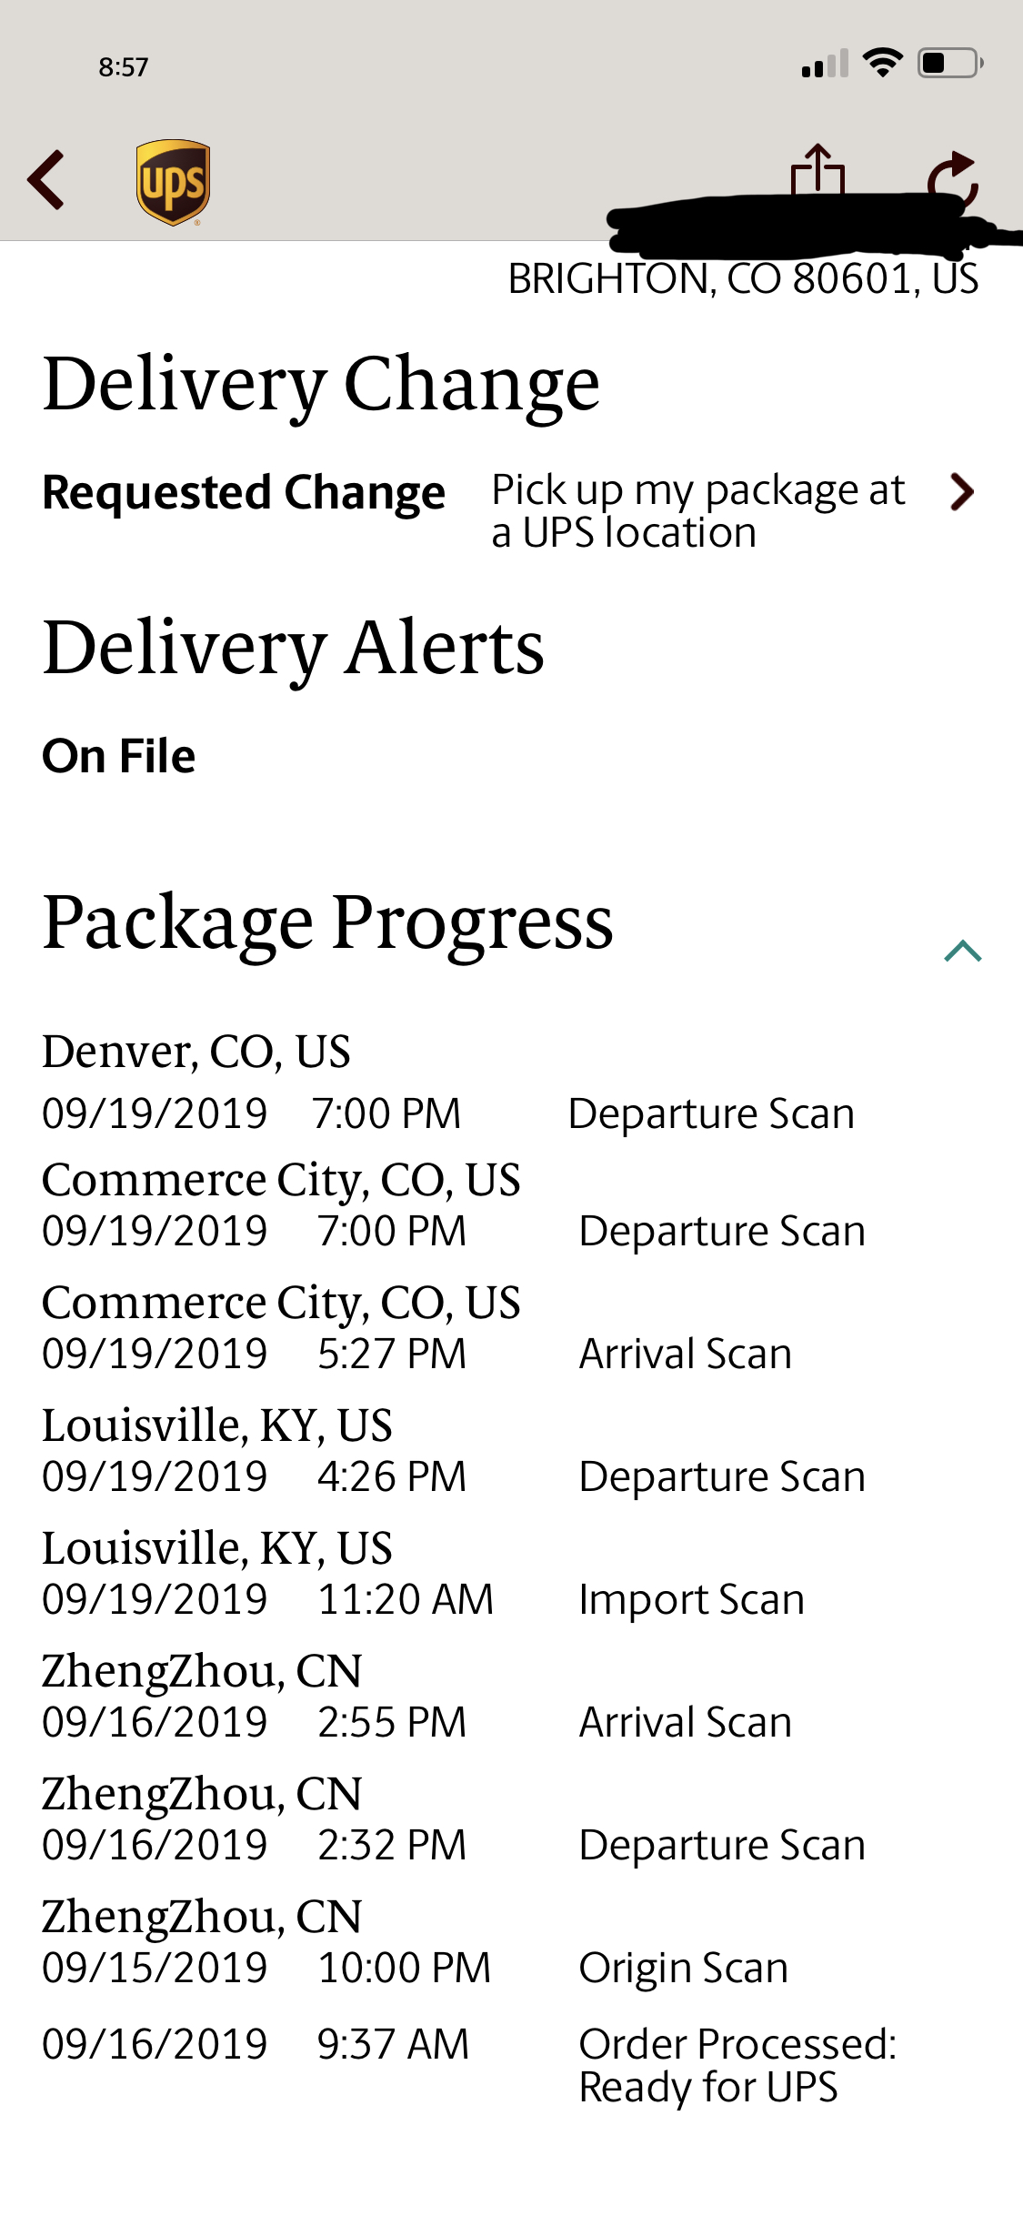Tap the cellular signal bars icon
The image size is (1023, 2216).
(825, 64)
